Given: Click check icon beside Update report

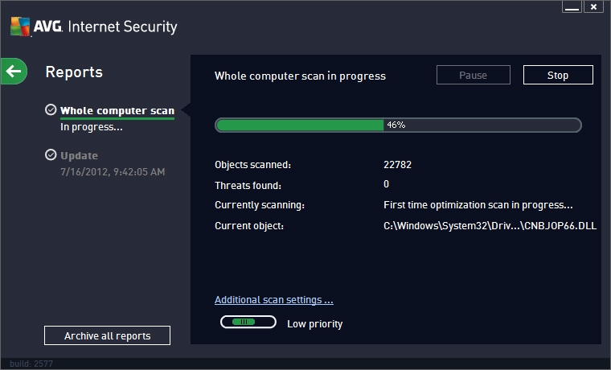Looking at the screenshot, I should pyautogui.click(x=51, y=154).
